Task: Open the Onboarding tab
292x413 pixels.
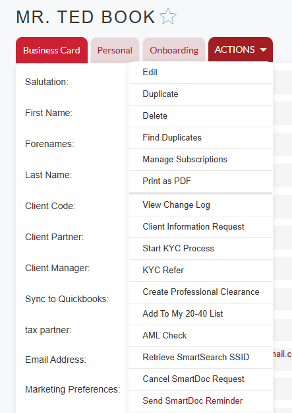Action: tap(174, 50)
